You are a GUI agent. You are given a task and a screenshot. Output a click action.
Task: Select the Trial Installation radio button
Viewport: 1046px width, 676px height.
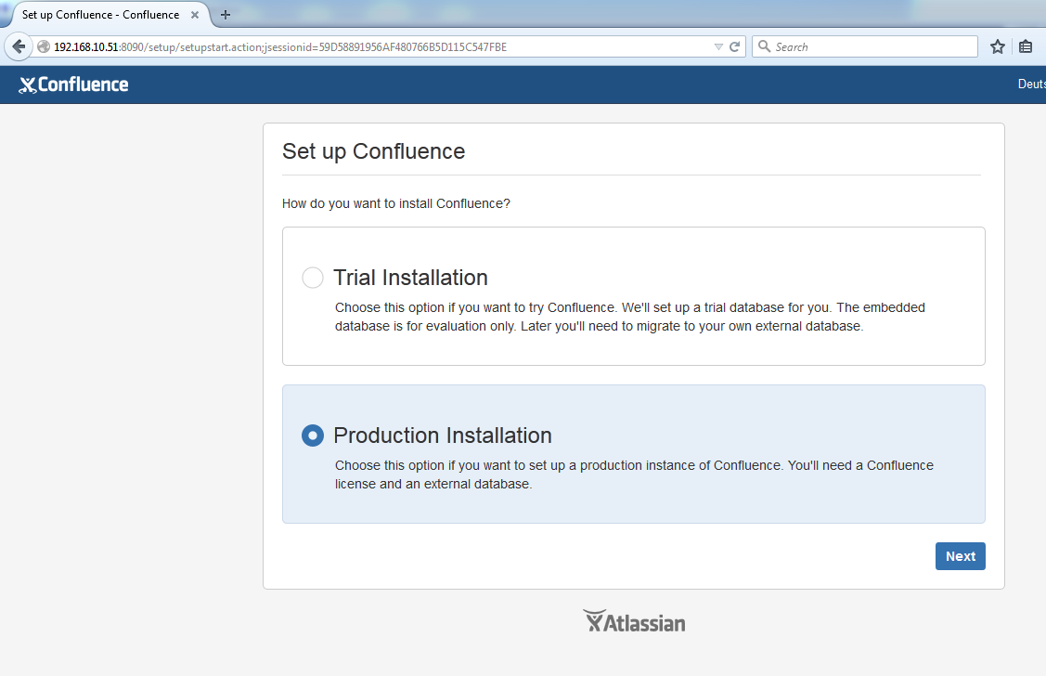[x=312, y=278]
